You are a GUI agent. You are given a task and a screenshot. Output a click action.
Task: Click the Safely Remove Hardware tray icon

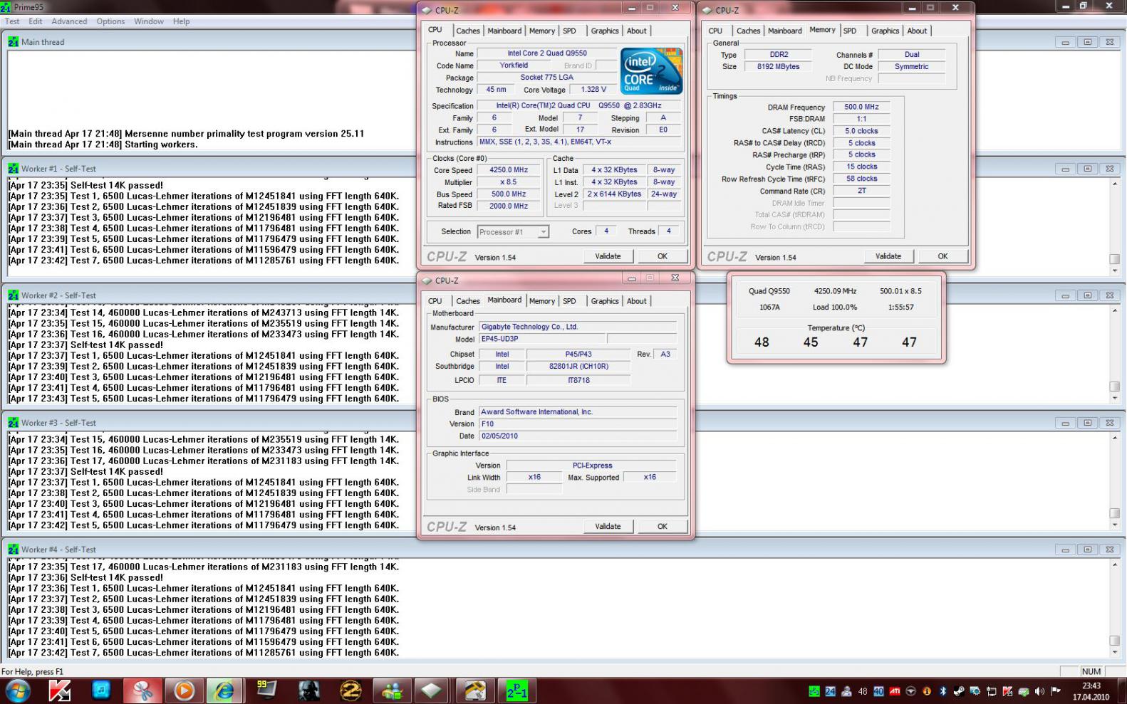coord(1024,691)
